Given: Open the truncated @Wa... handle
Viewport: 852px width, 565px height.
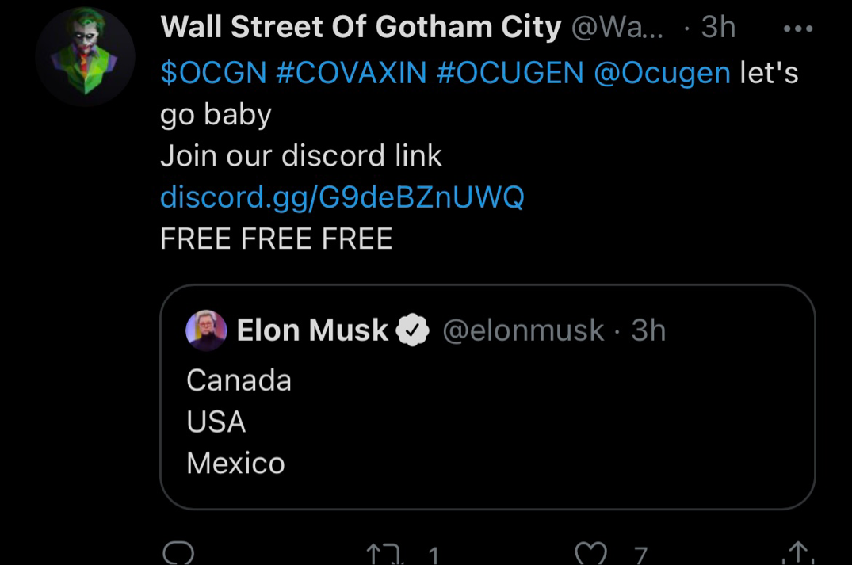Looking at the screenshot, I should [618, 26].
